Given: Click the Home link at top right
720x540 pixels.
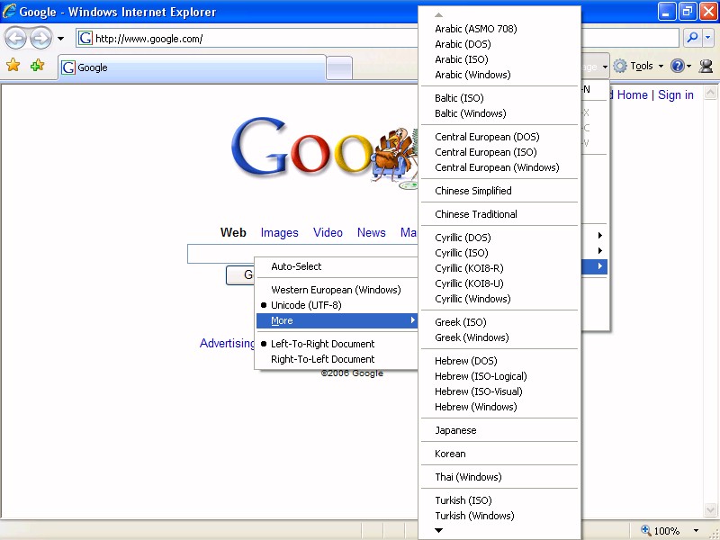Looking at the screenshot, I should pos(633,95).
